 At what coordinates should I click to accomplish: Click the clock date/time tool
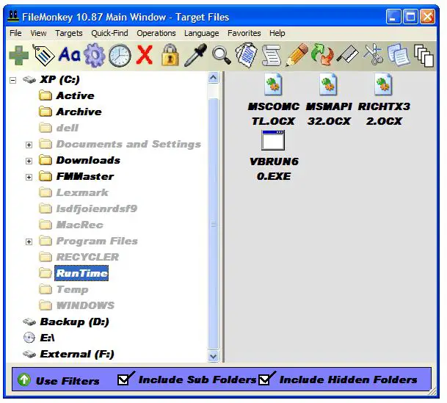(x=120, y=56)
